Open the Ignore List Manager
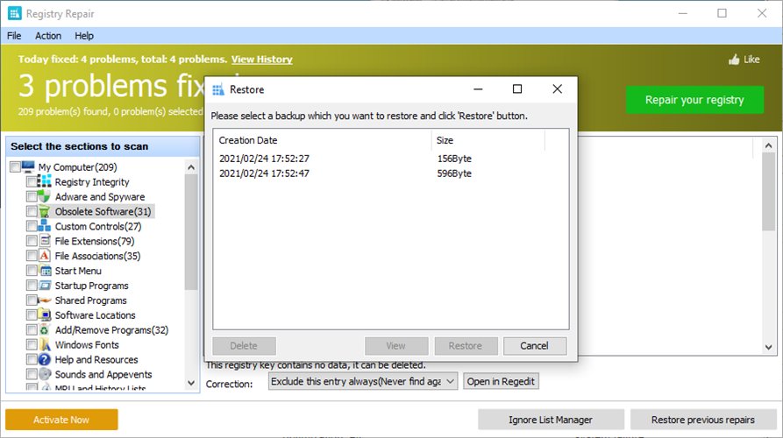Viewport: 783px width, 438px height. click(551, 420)
